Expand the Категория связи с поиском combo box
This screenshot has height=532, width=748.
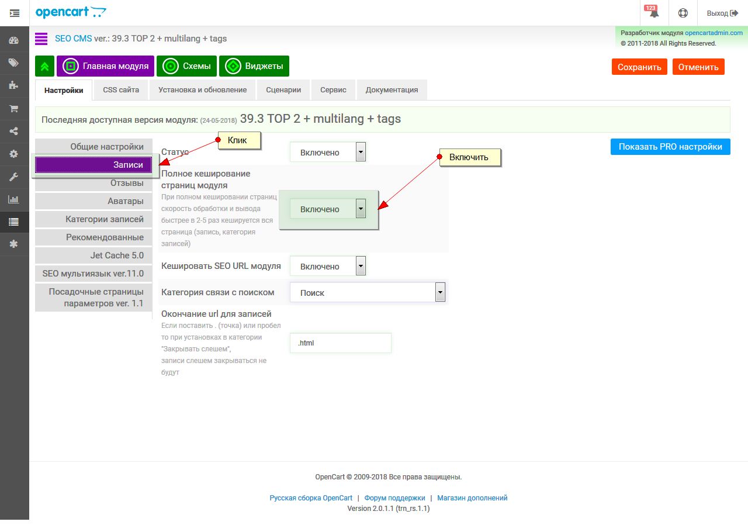368,292
